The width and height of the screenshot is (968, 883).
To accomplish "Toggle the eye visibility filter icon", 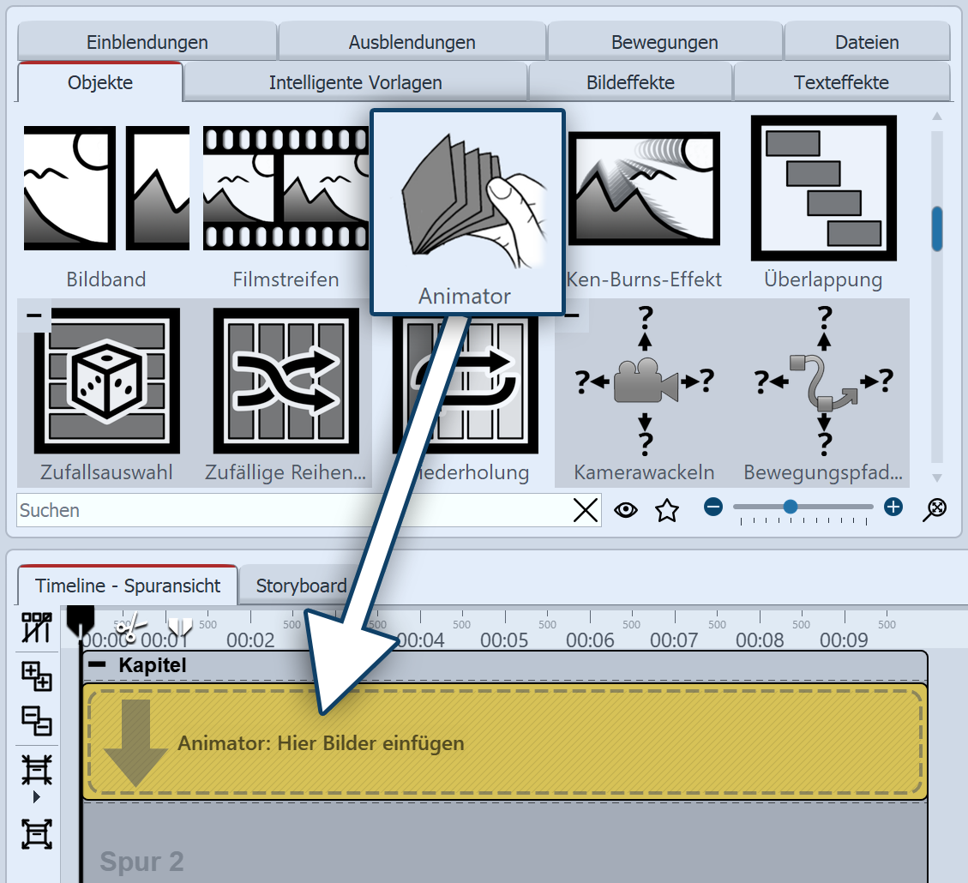I will 627,510.
